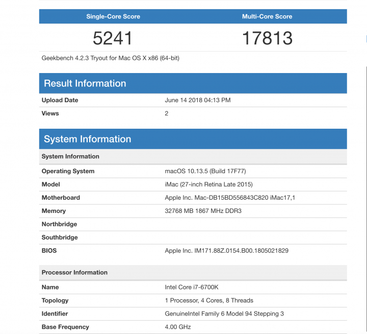Click the Multi-Core Score header
The height and width of the screenshot is (334, 367).
click(x=267, y=16)
